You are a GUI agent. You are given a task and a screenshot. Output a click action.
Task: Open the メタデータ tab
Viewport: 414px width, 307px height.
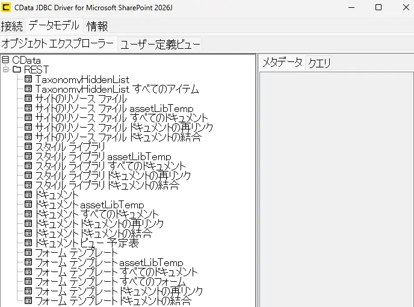[x=282, y=63]
